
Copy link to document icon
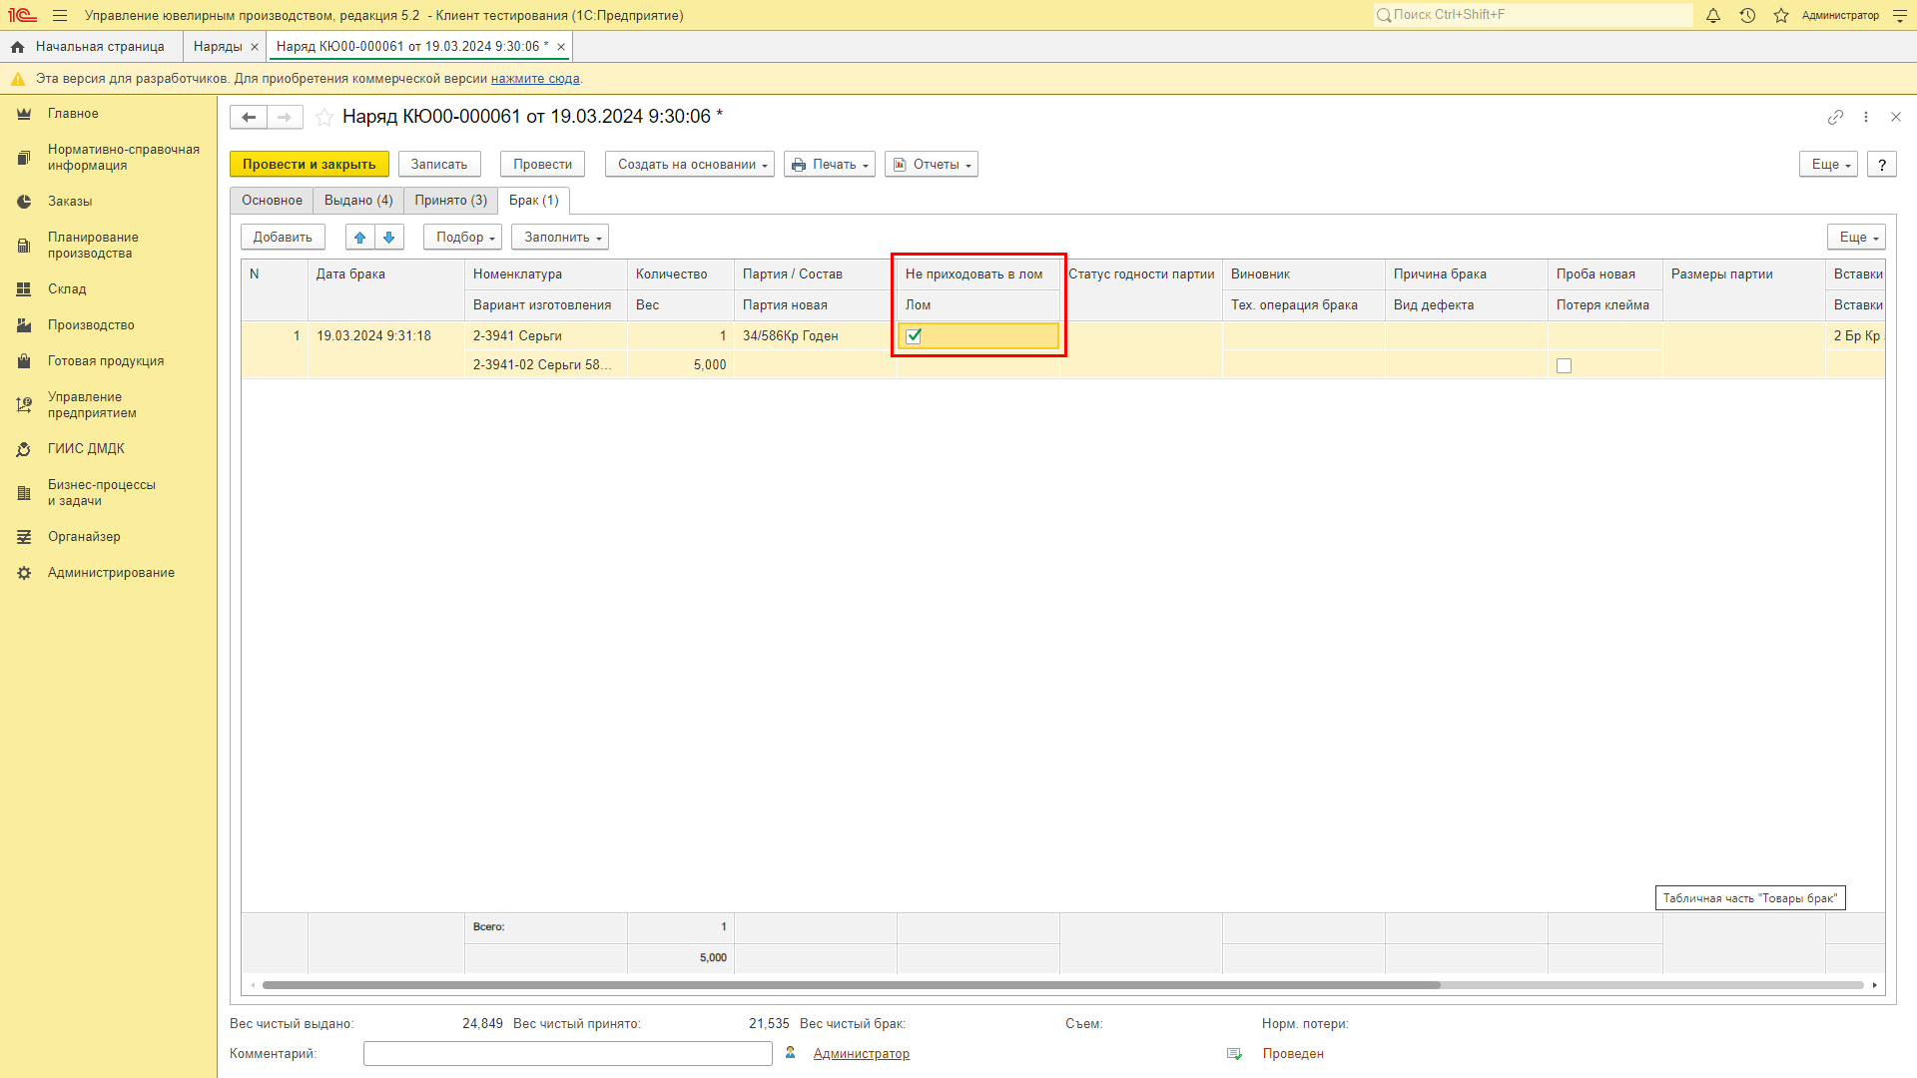point(1835,118)
